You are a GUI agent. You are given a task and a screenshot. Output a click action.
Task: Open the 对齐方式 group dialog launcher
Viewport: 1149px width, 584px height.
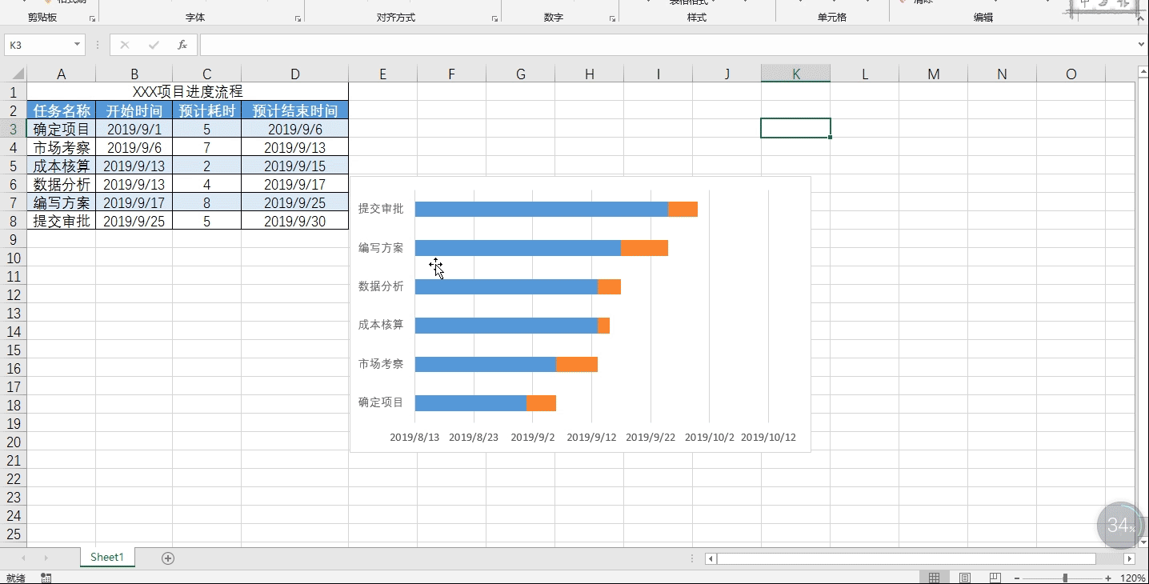tap(494, 18)
